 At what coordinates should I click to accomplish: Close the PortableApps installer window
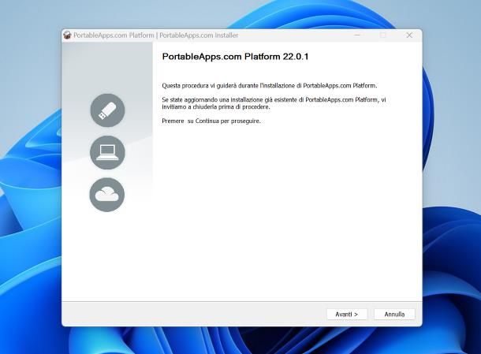[x=409, y=35]
